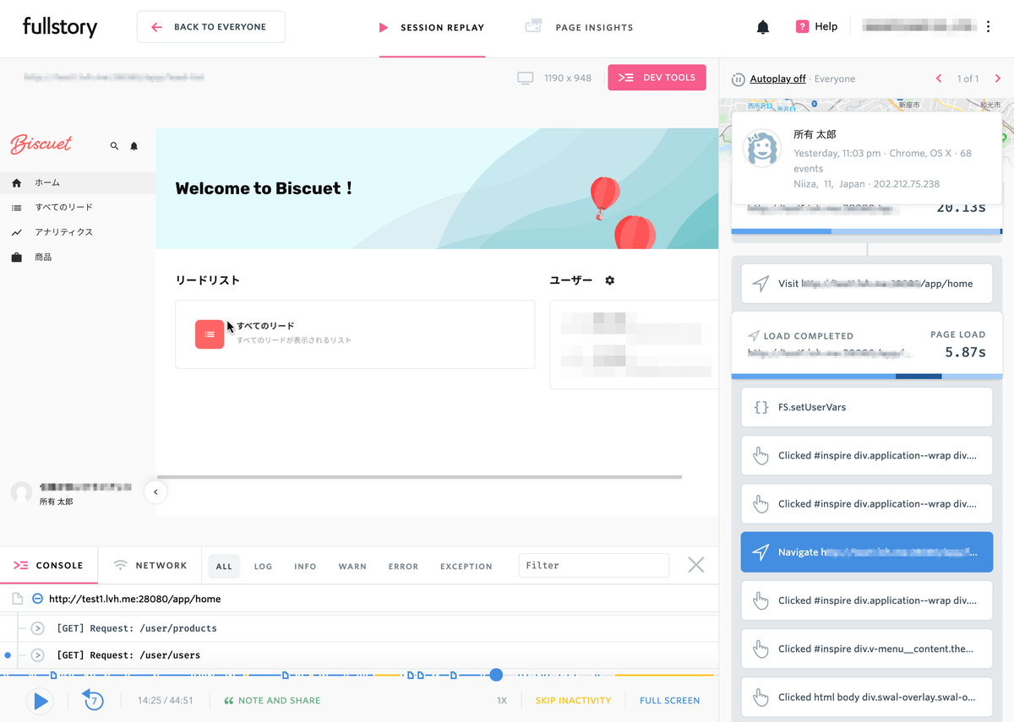This screenshot has width=1014, height=722.
Task: Change the 1X playback speed
Action: tap(502, 701)
